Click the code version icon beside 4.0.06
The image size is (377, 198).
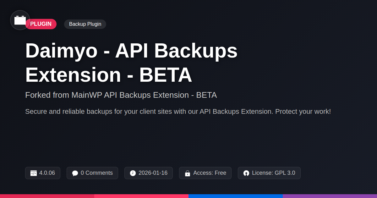click(34, 173)
